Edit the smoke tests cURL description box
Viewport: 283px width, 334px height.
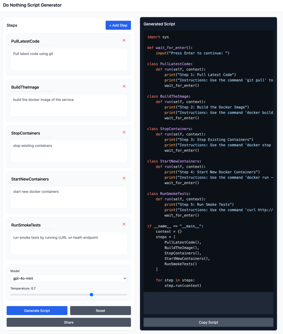click(69, 243)
